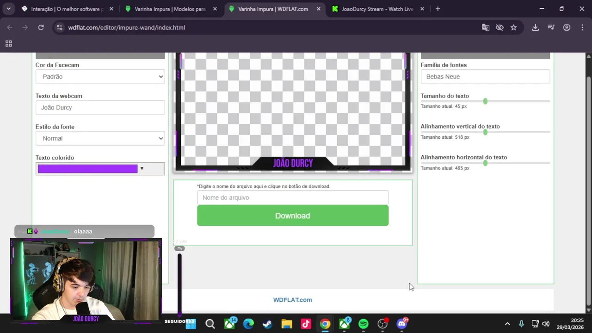Screen dimensions: 592x333
Task: Click the Tamanho do texto slider handle
Action: 485,101
